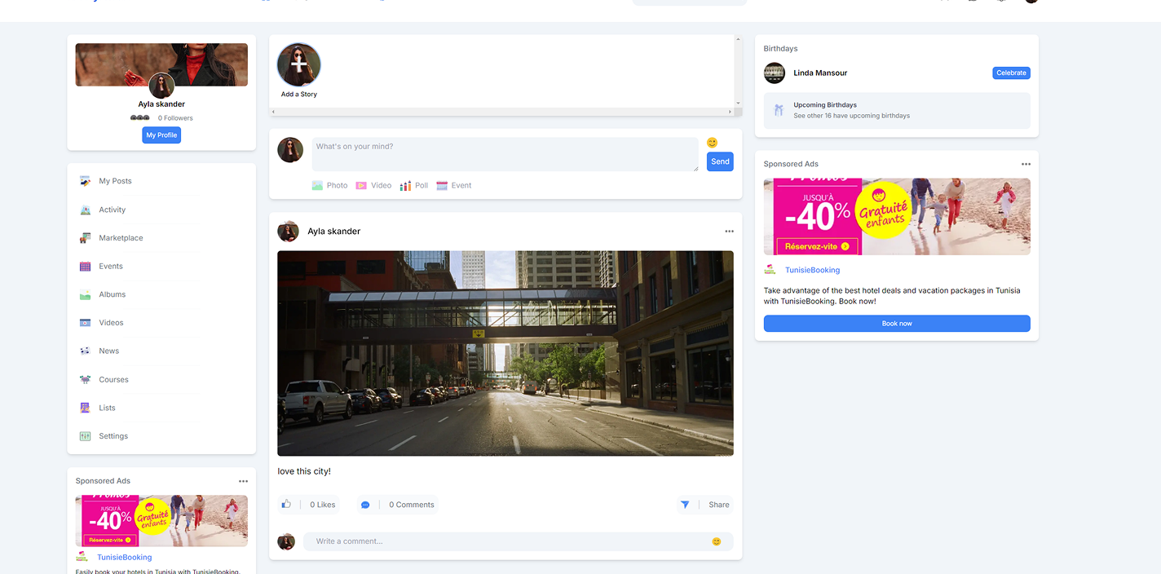Open Courses from the sidebar
1161x574 pixels.
click(113, 380)
